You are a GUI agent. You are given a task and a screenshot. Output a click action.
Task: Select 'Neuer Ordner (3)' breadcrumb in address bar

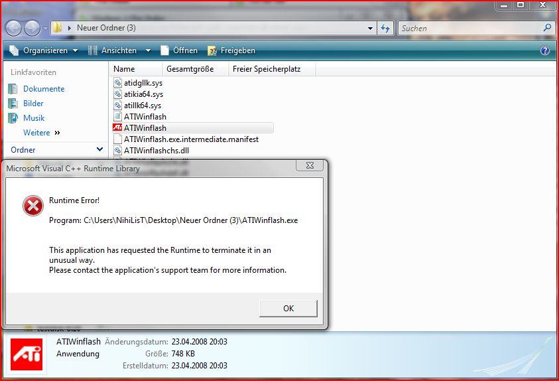[106, 28]
